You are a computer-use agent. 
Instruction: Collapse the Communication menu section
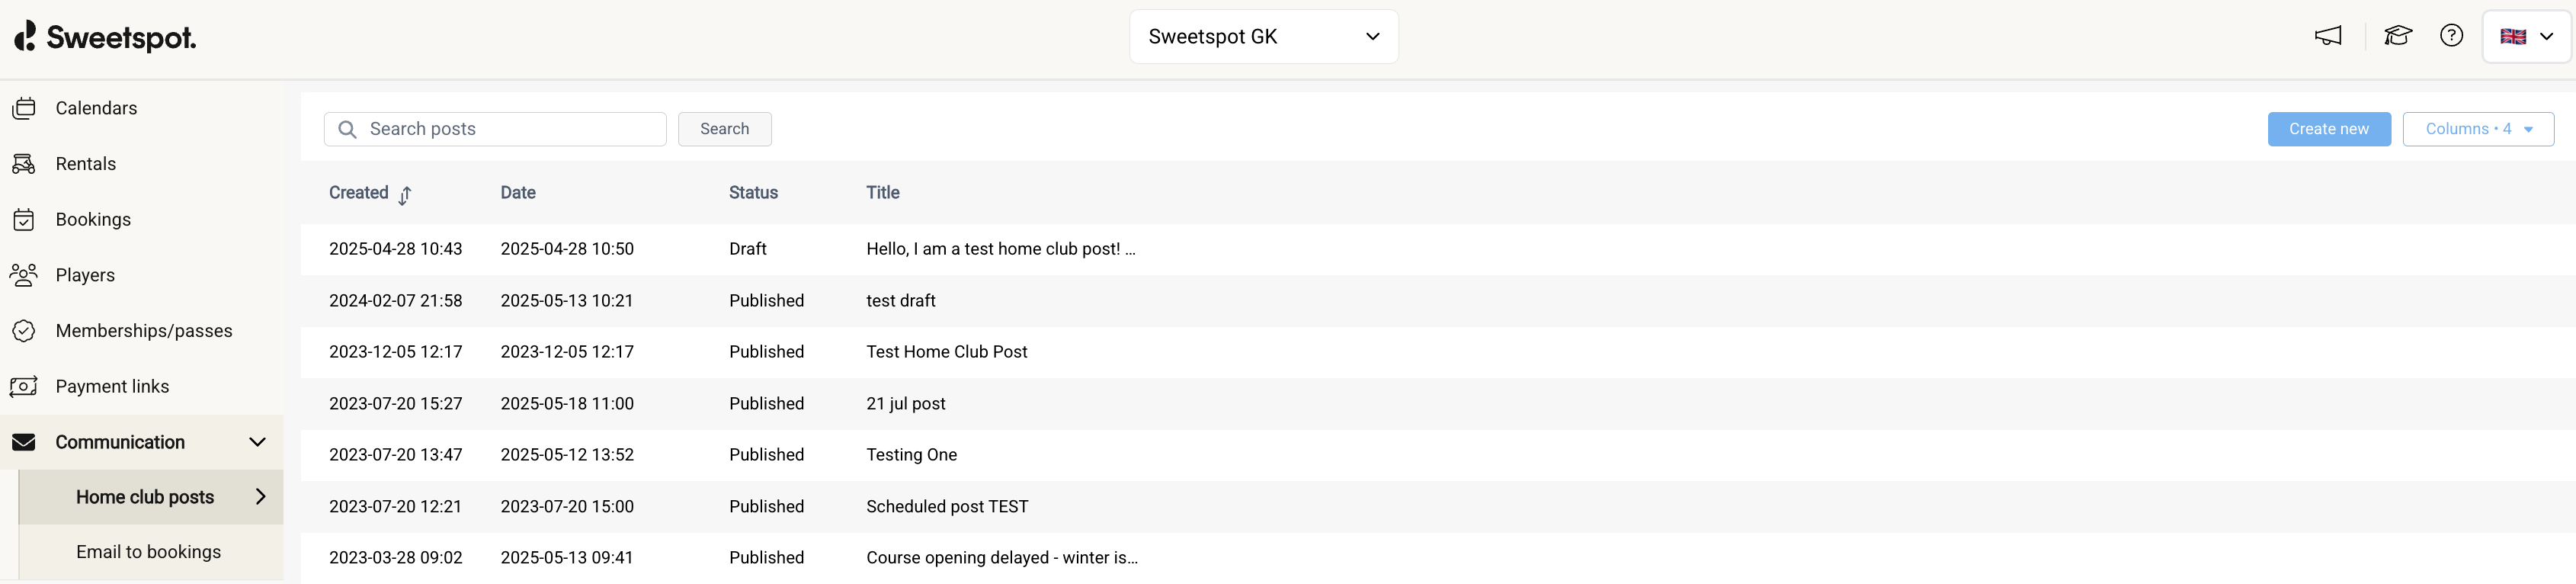point(257,442)
